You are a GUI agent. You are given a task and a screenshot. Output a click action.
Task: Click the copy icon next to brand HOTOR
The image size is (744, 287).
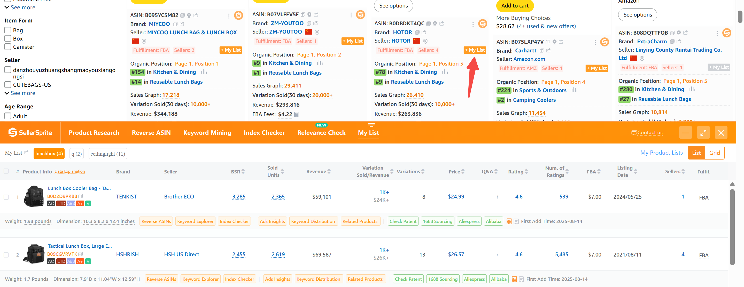coord(417,33)
